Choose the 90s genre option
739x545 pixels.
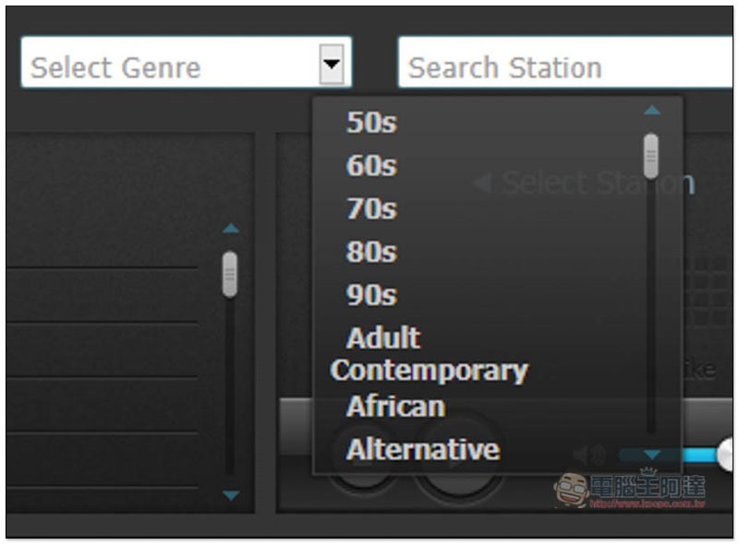371,295
